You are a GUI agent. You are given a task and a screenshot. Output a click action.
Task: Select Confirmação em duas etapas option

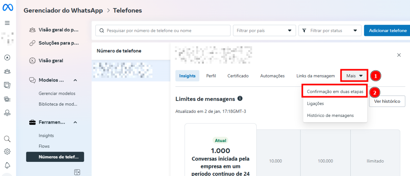[335, 92]
